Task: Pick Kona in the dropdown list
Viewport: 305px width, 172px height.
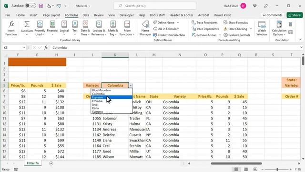Action: pyautogui.click(x=112, y=108)
